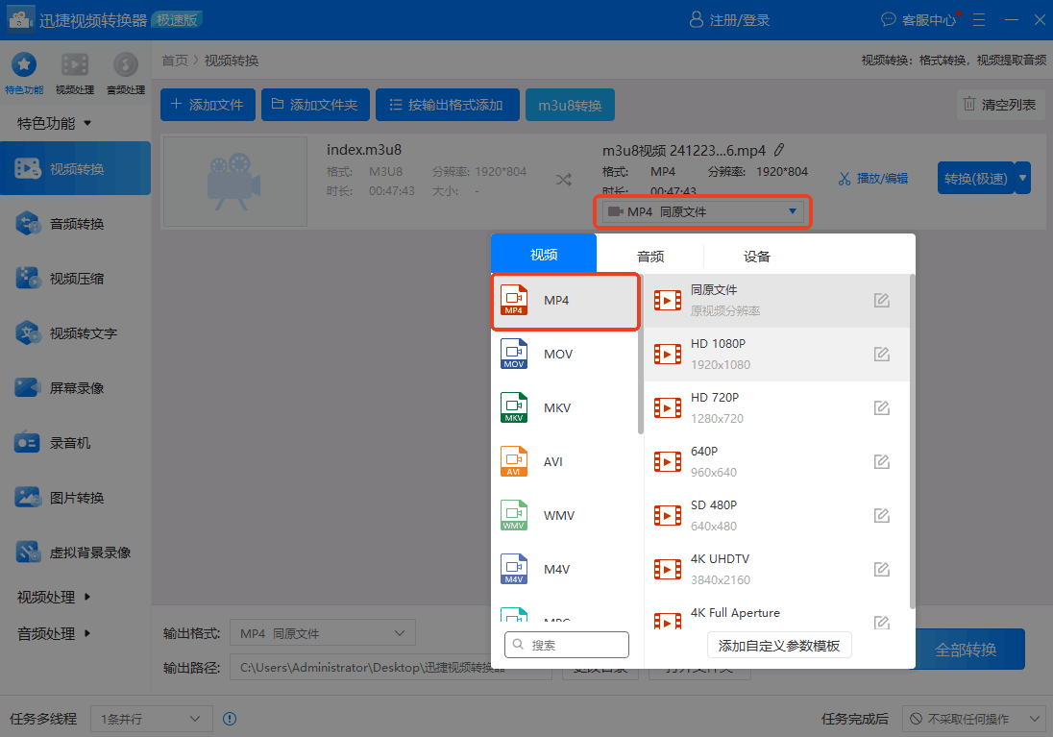Viewport: 1053px width, 737px height.
Task: Switch to the 设备 tab
Action: (x=756, y=254)
